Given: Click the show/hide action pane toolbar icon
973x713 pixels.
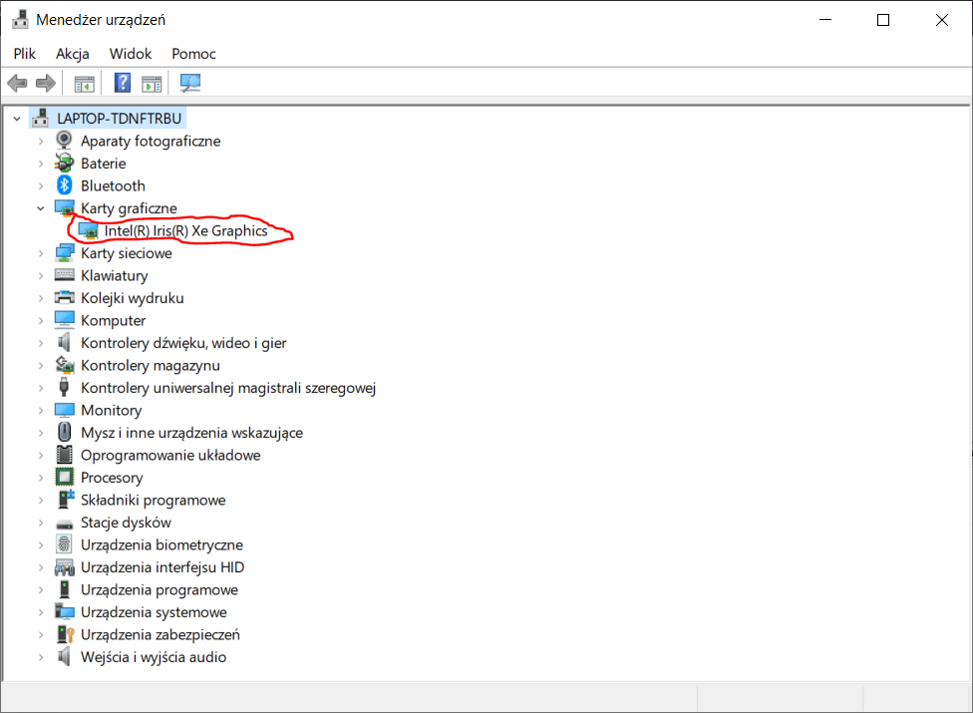Looking at the screenshot, I should 152,83.
